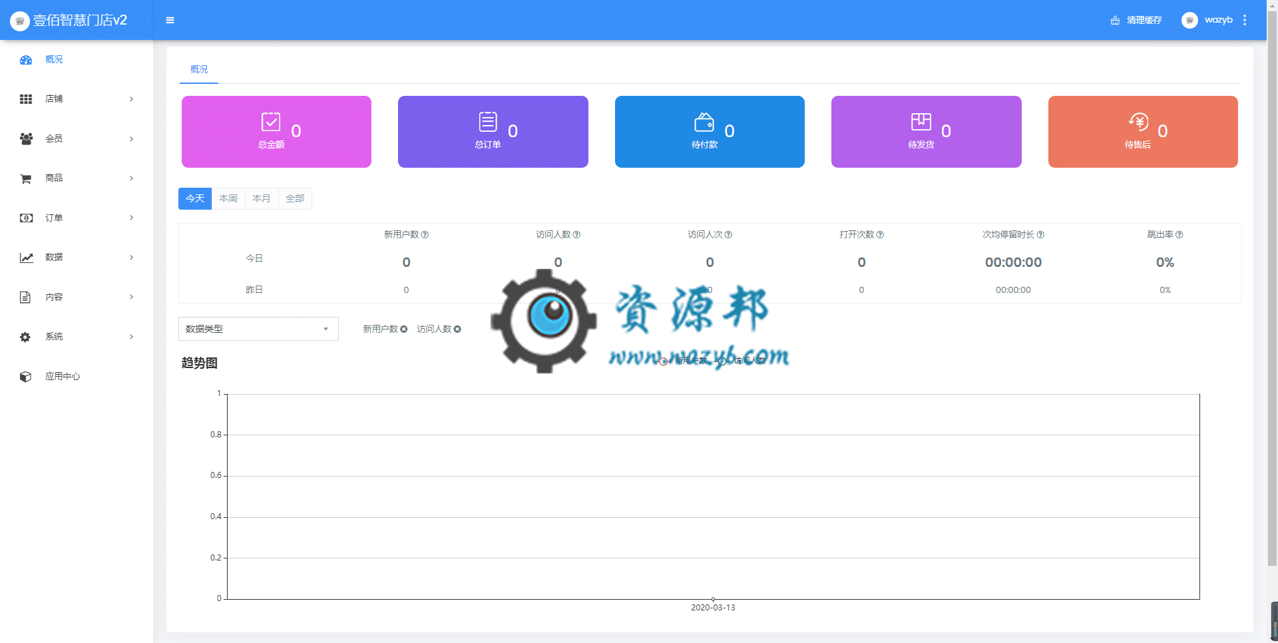Click the wazyb username
This screenshot has height=643, width=1278.
pyautogui.click(x=1218, y=20)
